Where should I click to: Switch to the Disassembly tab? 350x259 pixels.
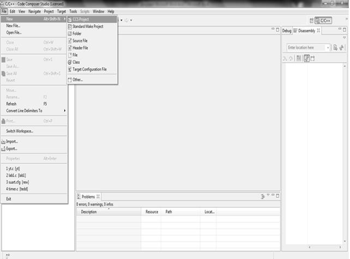[307, 31]
